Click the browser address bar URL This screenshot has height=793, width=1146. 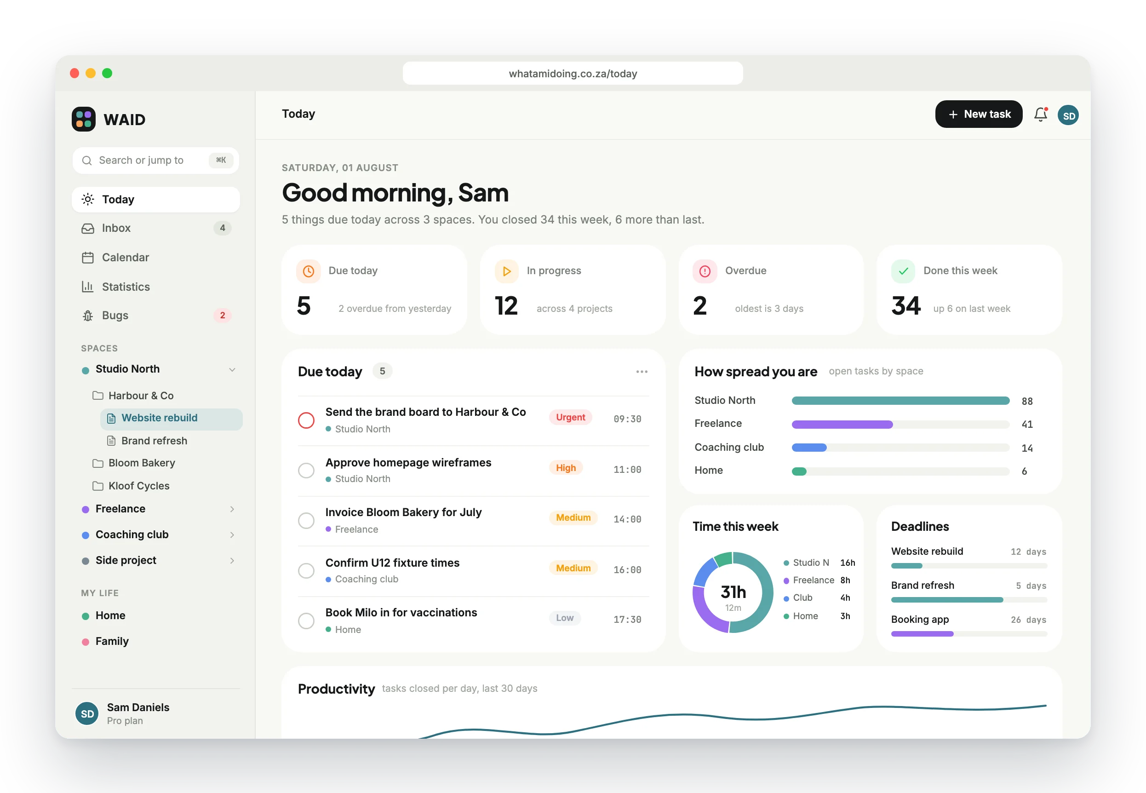[573, 74]
